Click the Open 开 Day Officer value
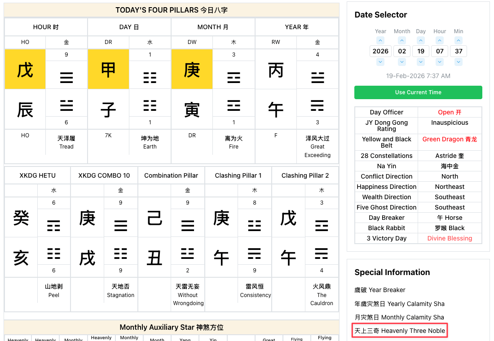Viewport: 494px width, 341px height. point(450,113)
